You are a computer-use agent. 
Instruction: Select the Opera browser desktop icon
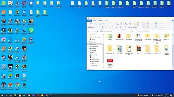(x=24, y=4)
